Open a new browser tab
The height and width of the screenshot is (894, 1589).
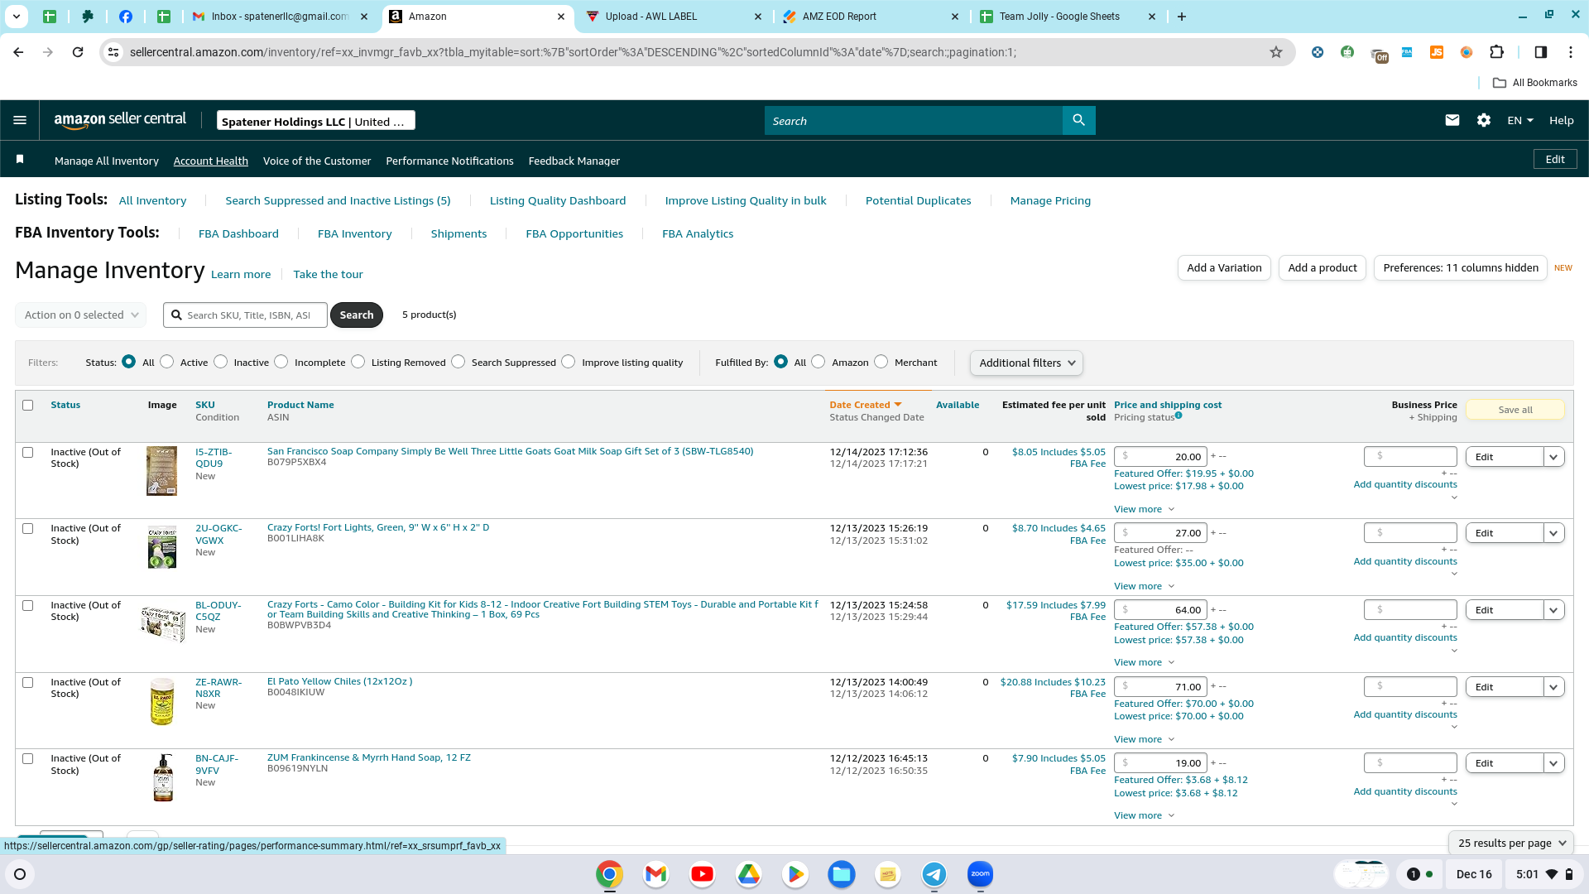[x=1182, y=17]
